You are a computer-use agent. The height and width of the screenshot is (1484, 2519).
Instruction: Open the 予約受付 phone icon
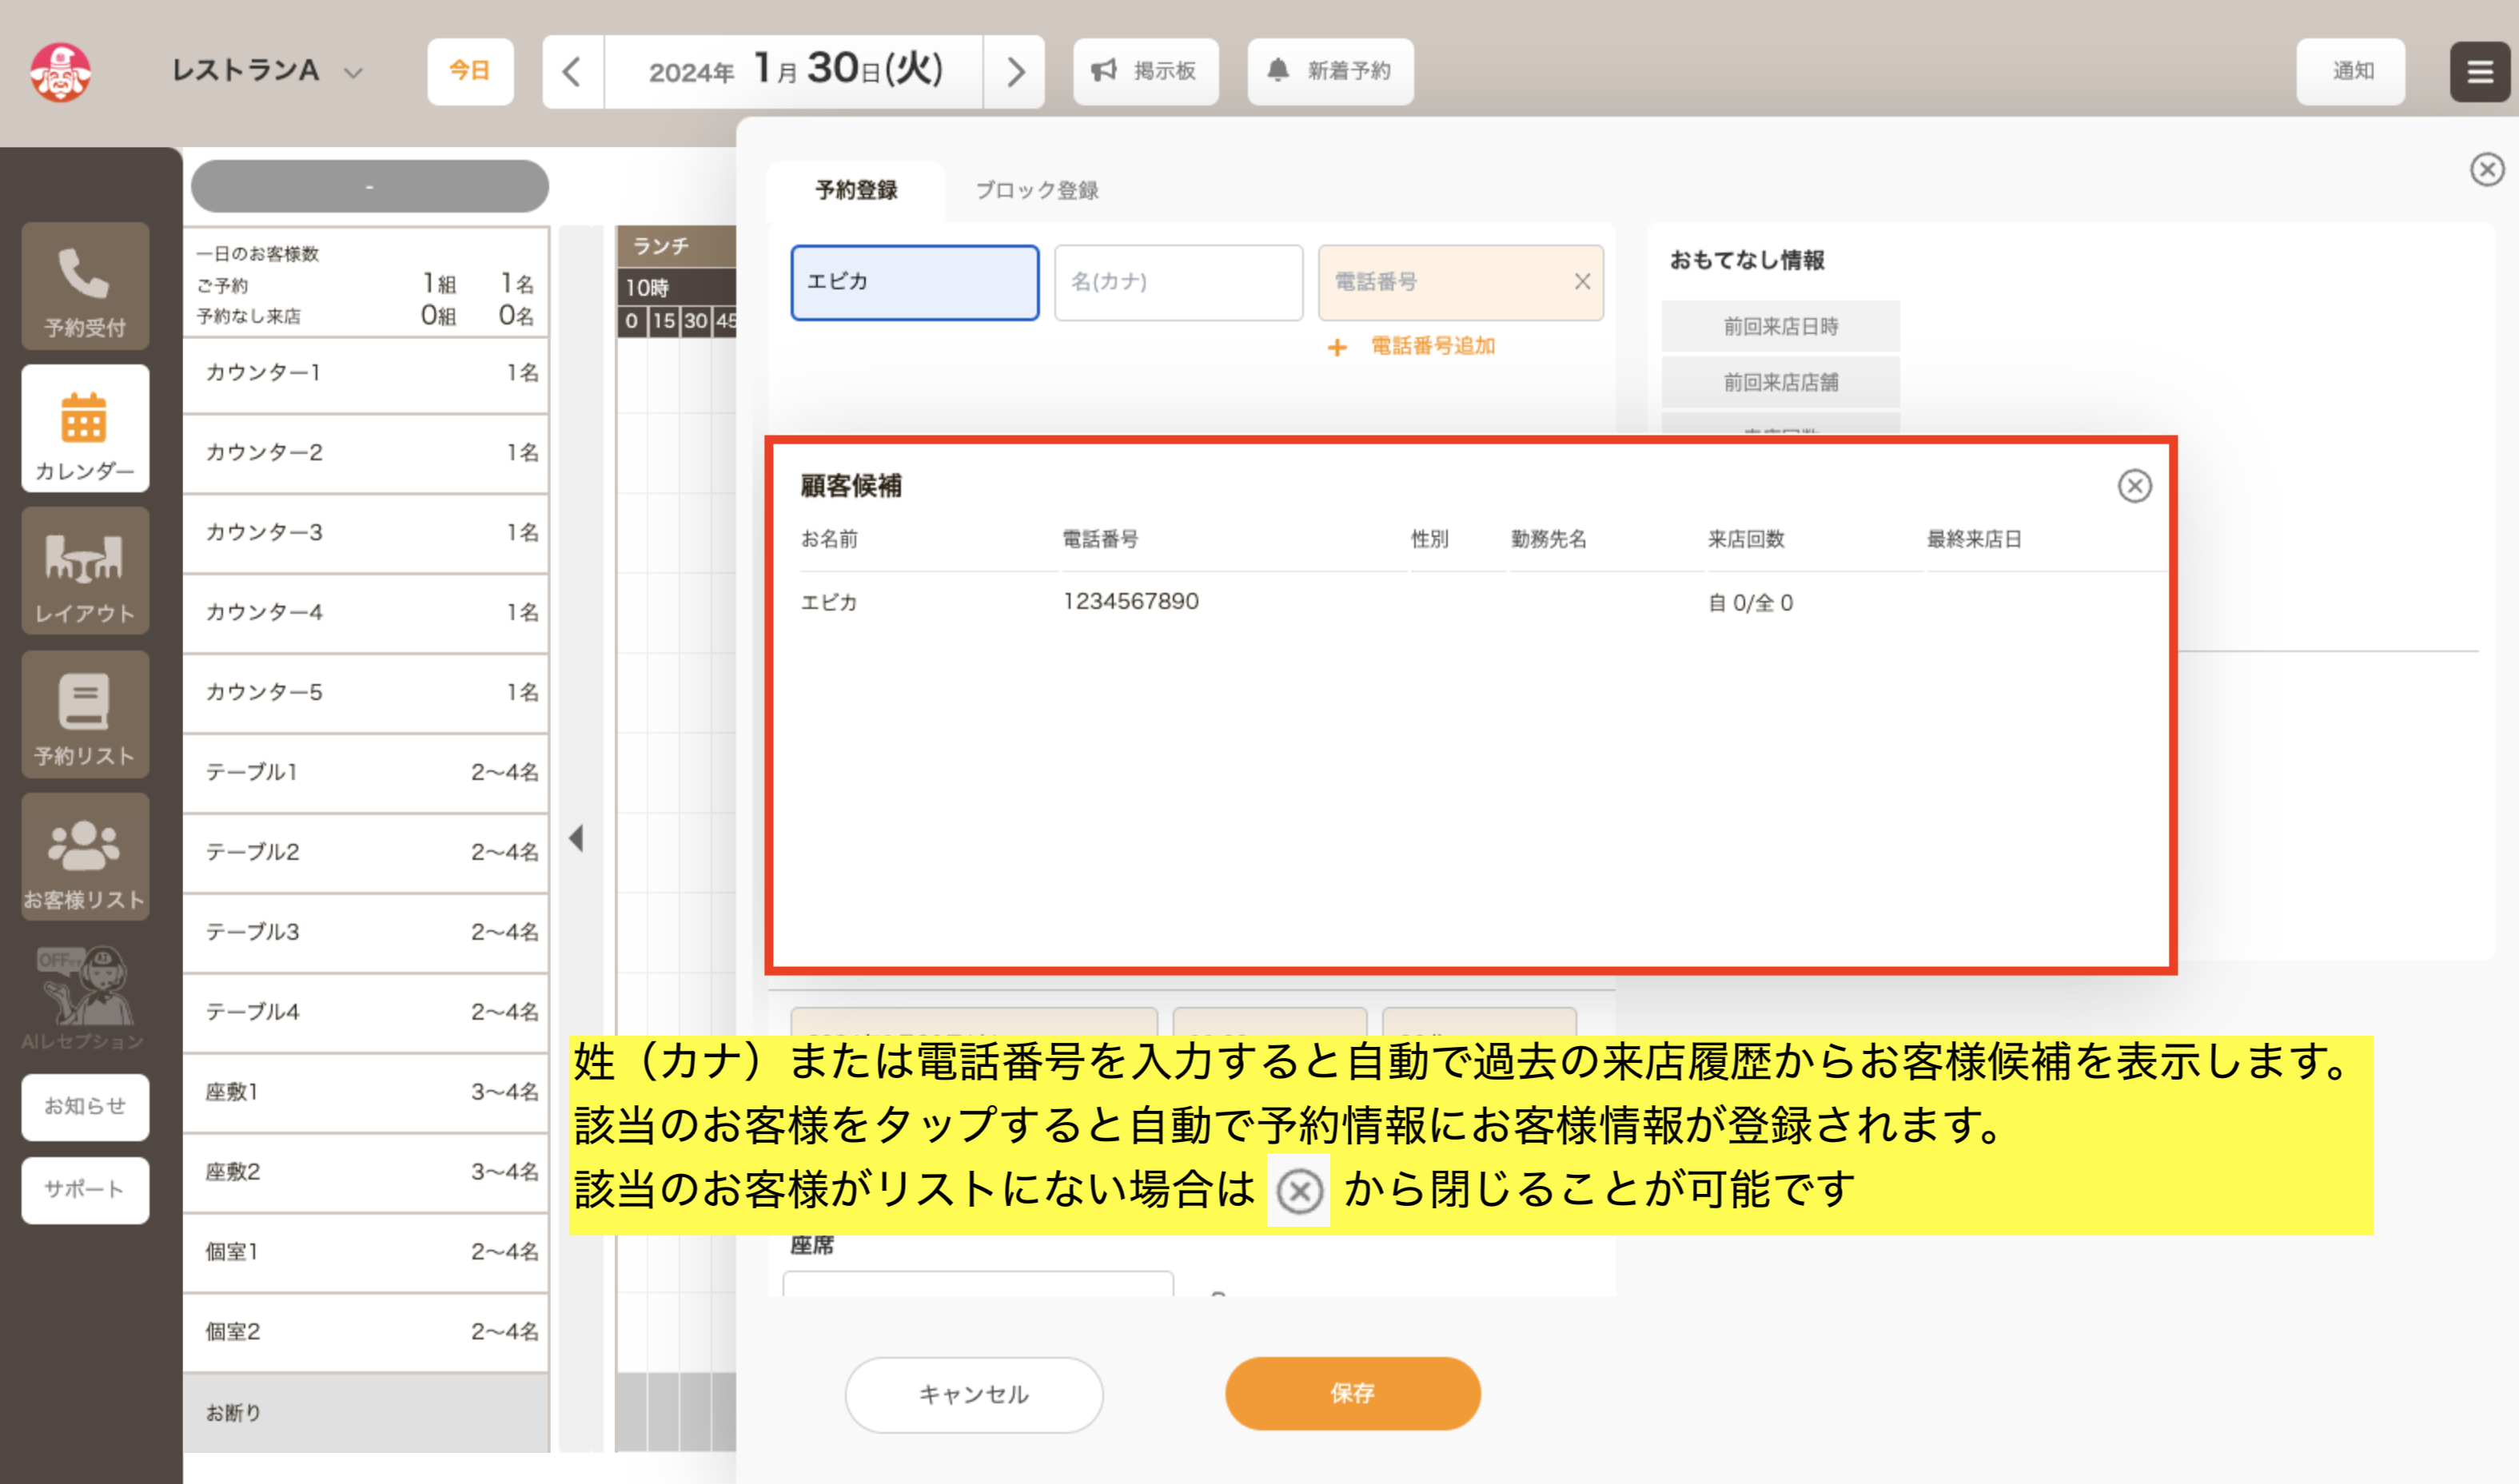click(85, 286)
